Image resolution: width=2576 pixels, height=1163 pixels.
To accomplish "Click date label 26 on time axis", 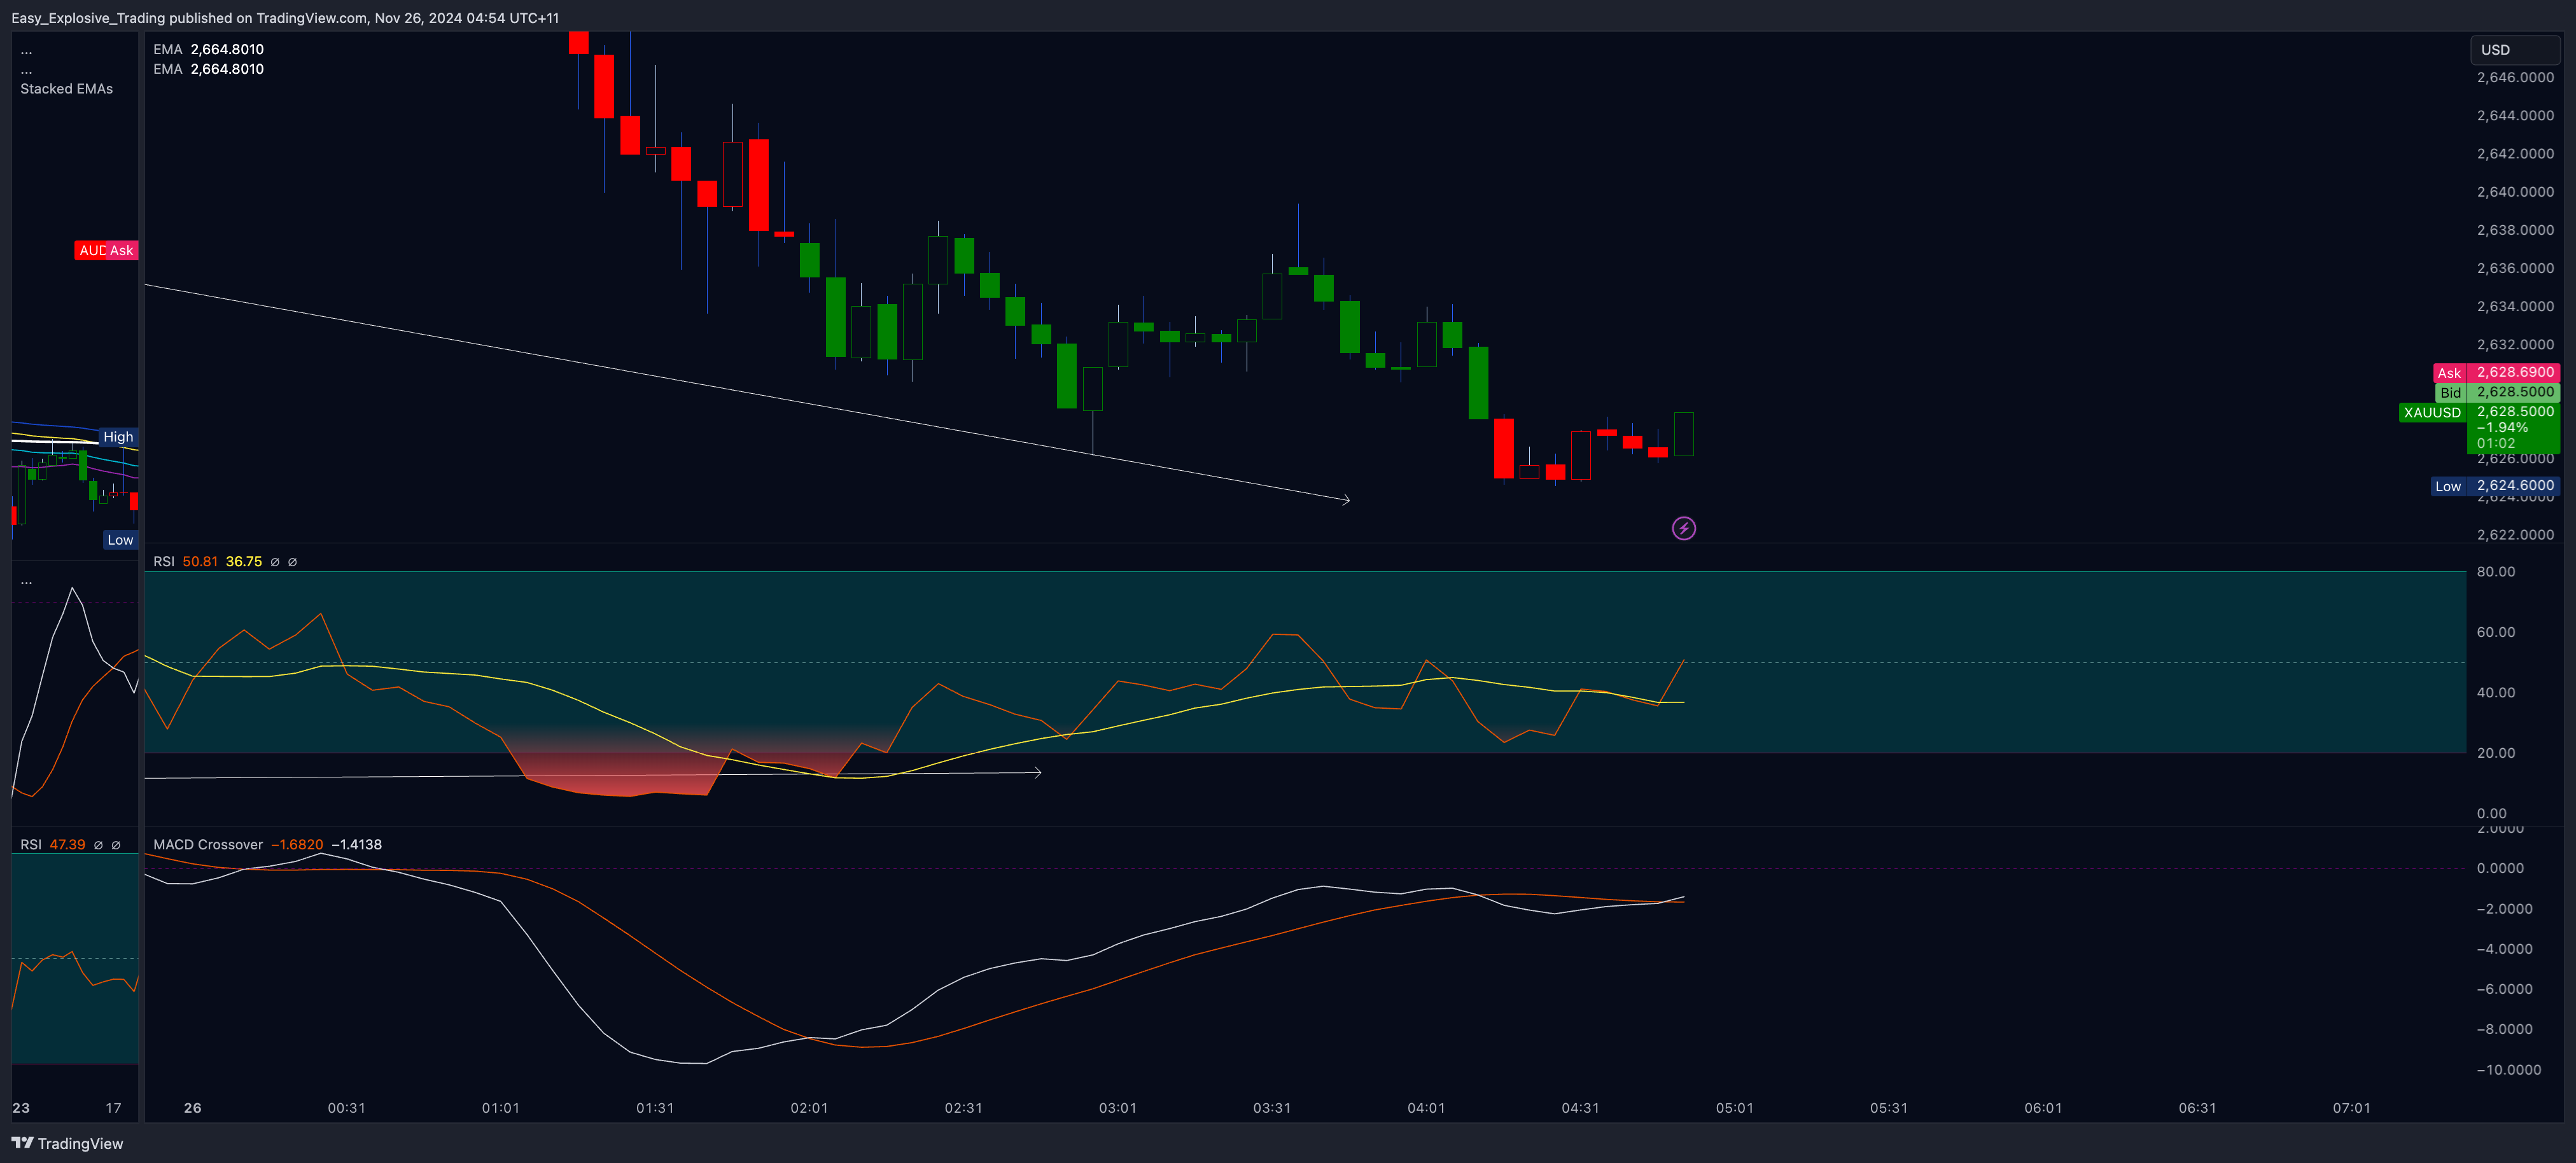I will coord(193,1108).
